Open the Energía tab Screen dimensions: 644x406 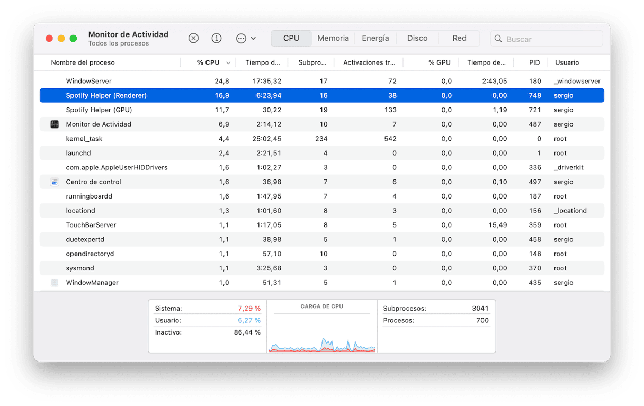pos(375,38)
